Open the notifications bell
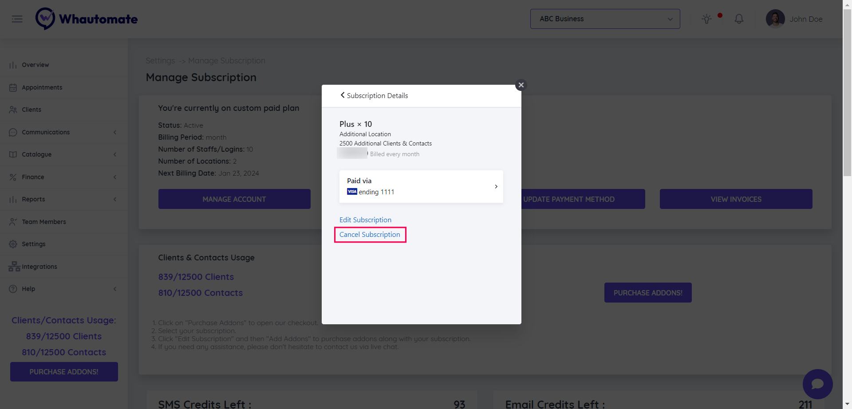The image size is (852, 409). (x=739, y=19)
